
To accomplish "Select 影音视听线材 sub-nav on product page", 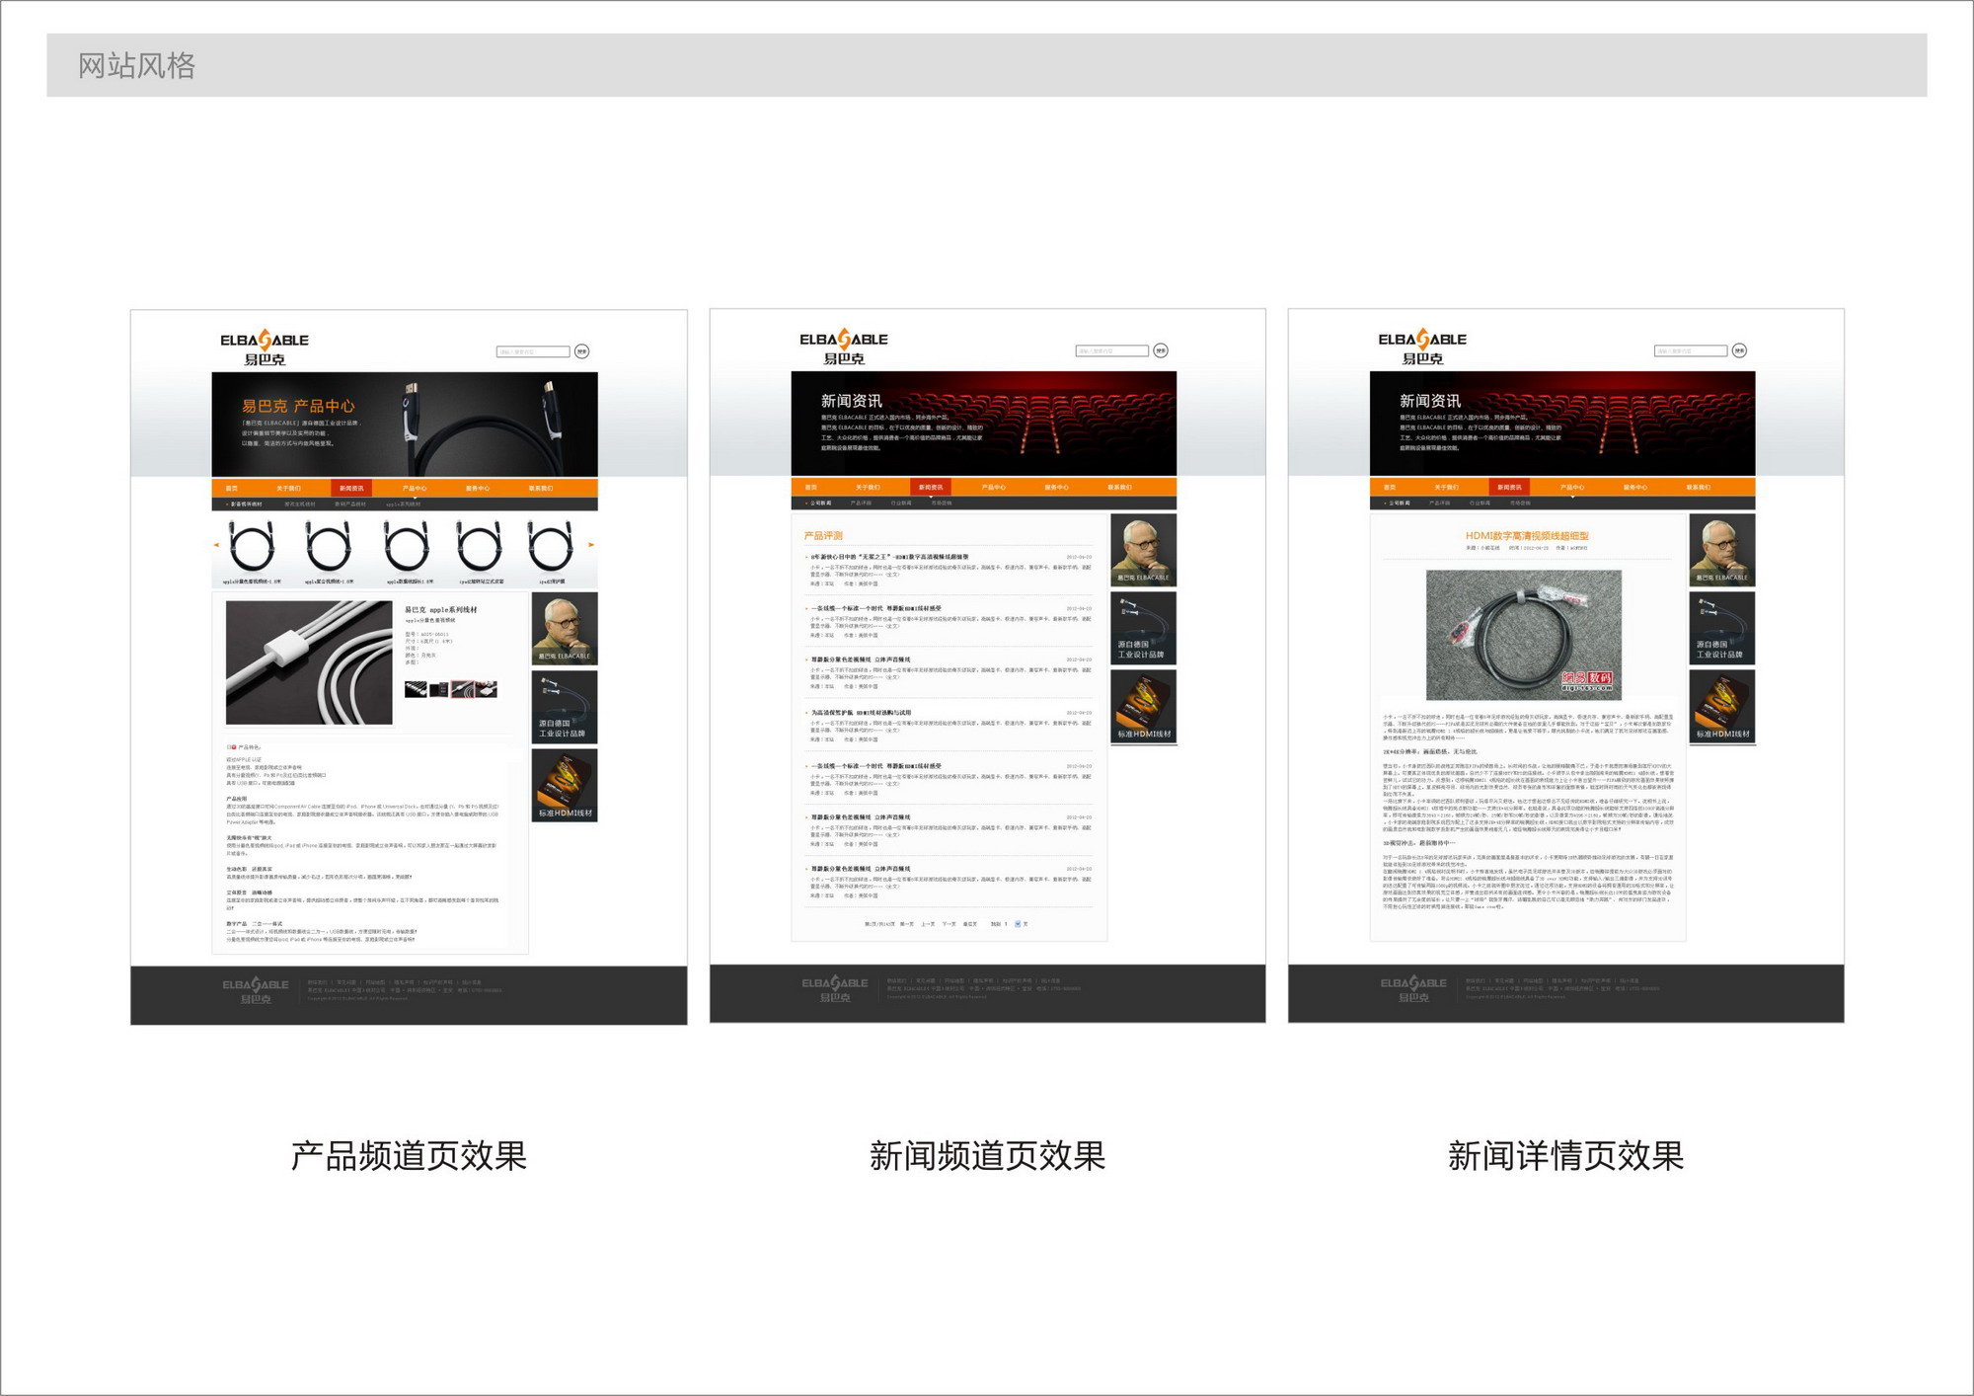I will (x=246, y=504).
